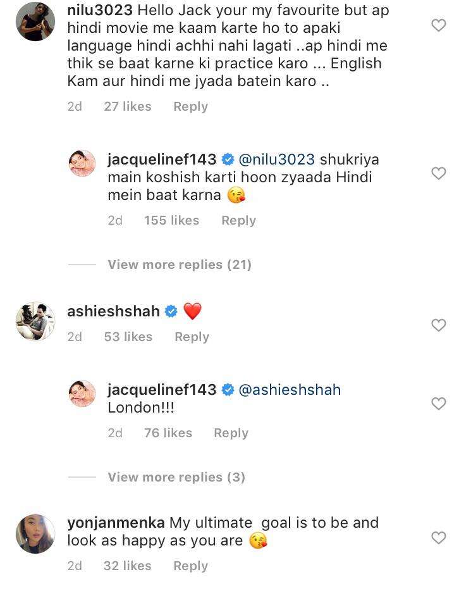
Task: Reply to nilu3023's comment
Action: click(190, 107)
